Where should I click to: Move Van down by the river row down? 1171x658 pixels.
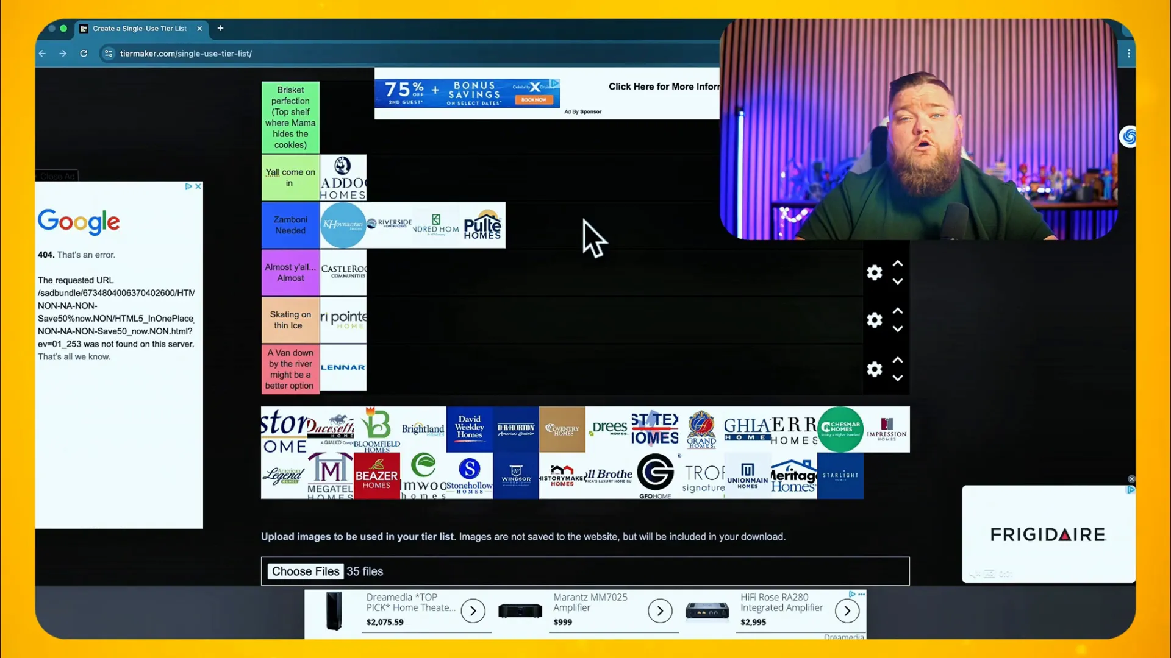point(898,378)
